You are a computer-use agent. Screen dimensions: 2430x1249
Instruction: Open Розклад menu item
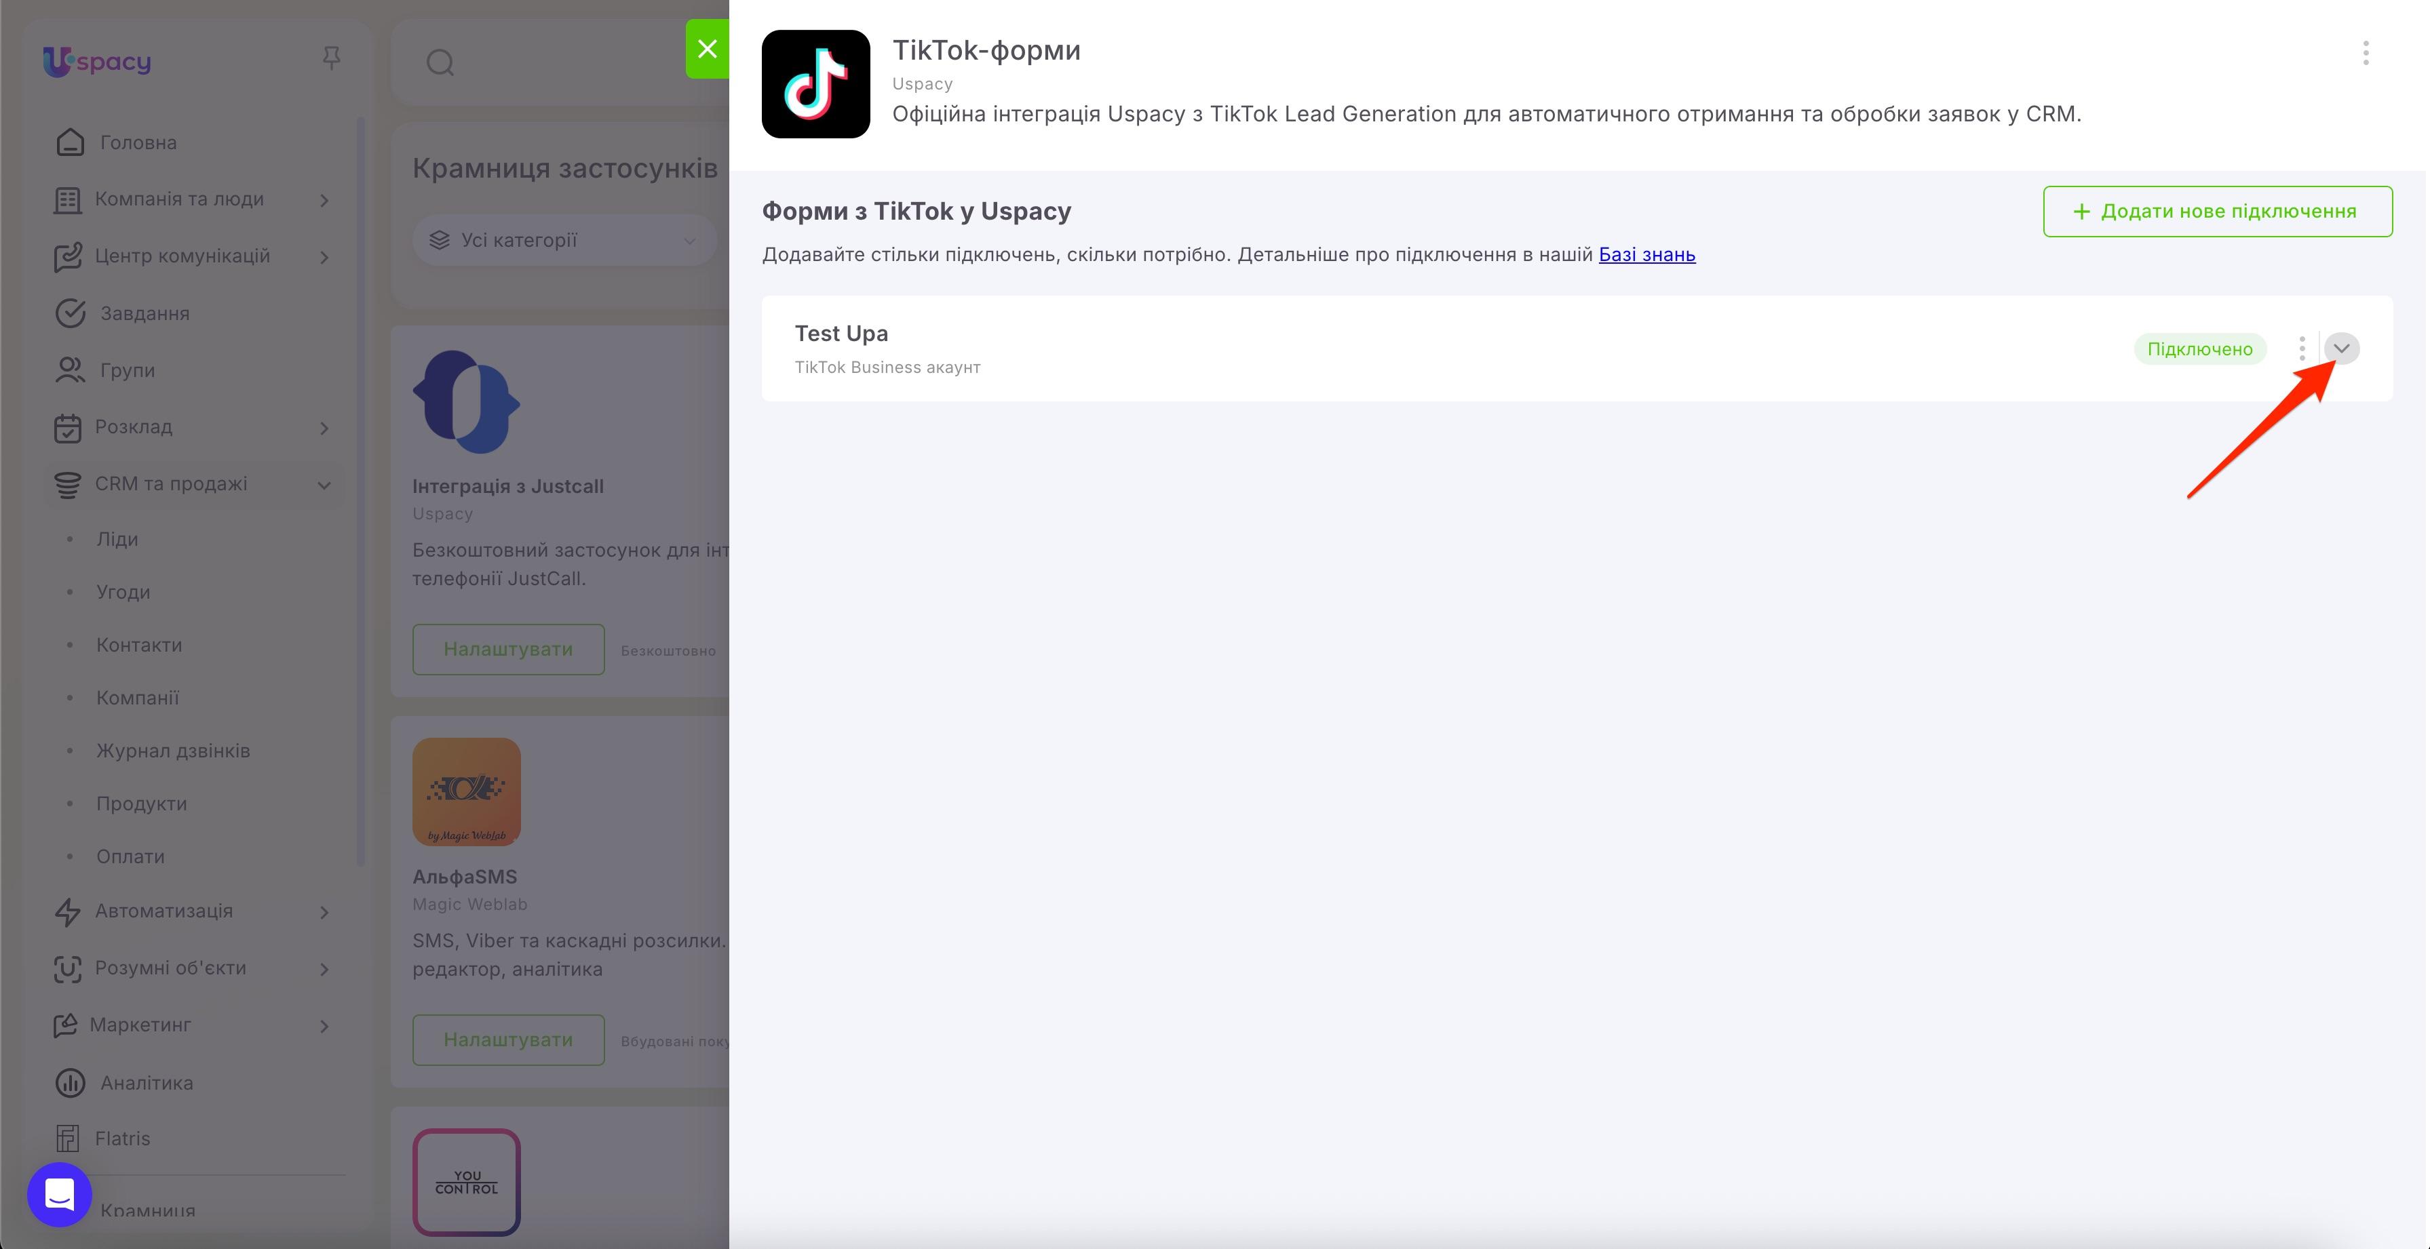(133, 427)
